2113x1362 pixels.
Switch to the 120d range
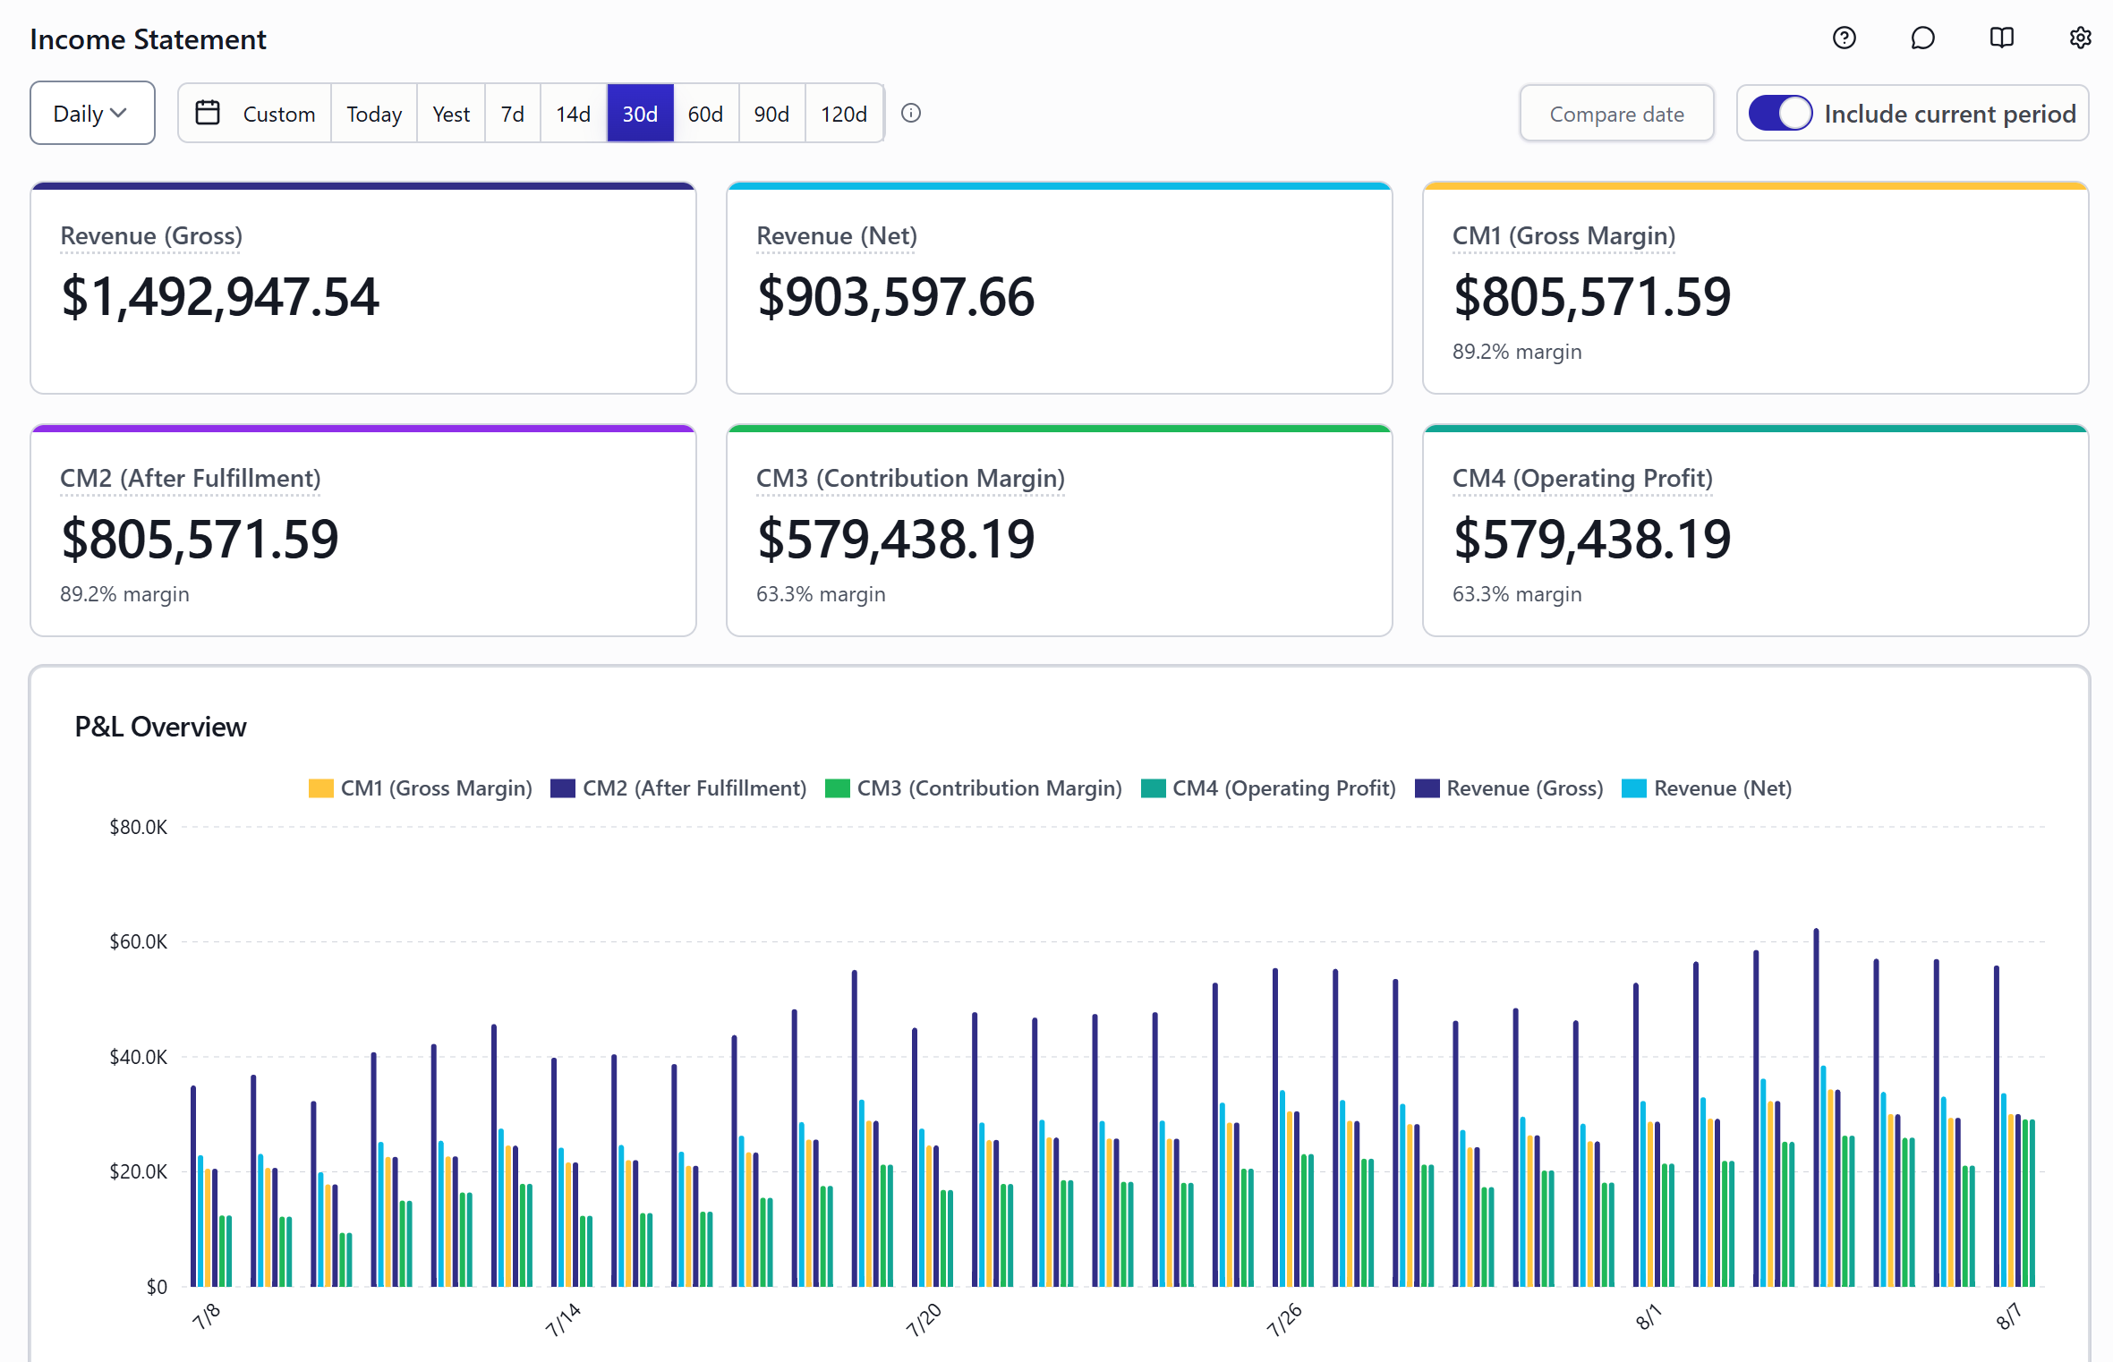844,113
